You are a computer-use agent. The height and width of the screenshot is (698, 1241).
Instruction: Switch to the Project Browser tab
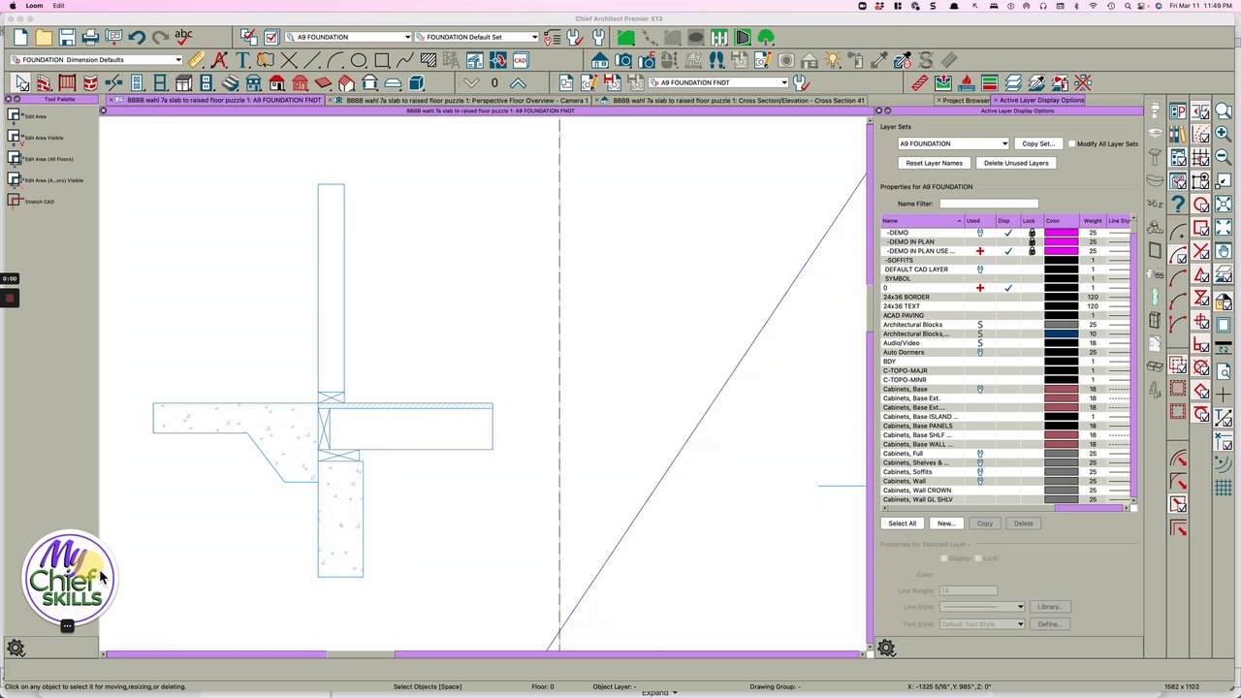click(965, 100)
